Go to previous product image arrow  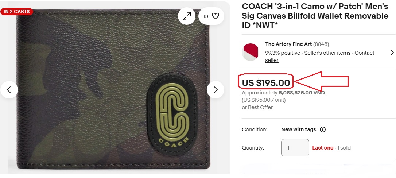click(9, 89)
